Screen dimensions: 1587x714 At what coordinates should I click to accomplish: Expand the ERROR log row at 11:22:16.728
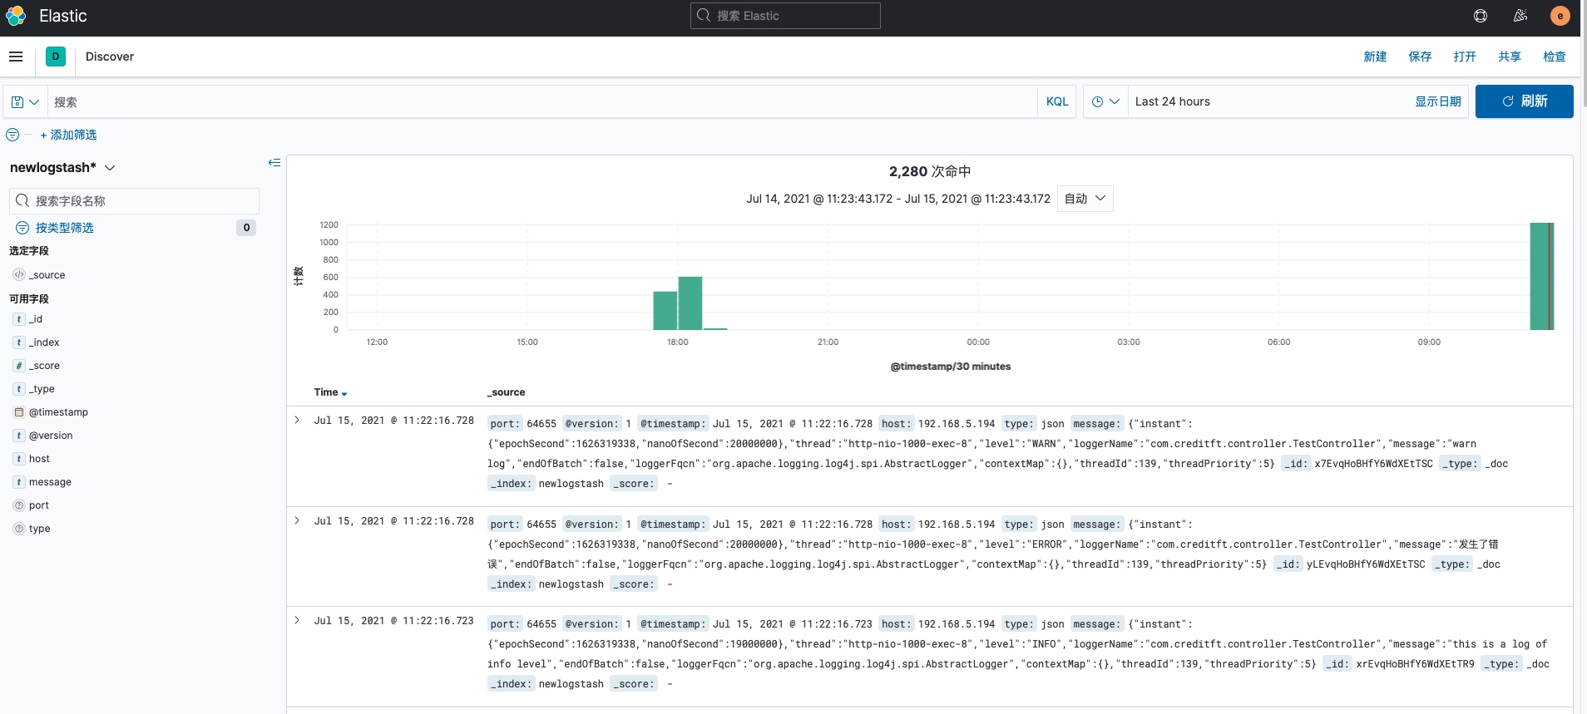(x=297, y=521)
